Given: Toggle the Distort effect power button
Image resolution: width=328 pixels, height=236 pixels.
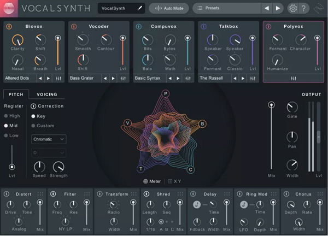Looking at the screenshot, I should click(7, 194).
